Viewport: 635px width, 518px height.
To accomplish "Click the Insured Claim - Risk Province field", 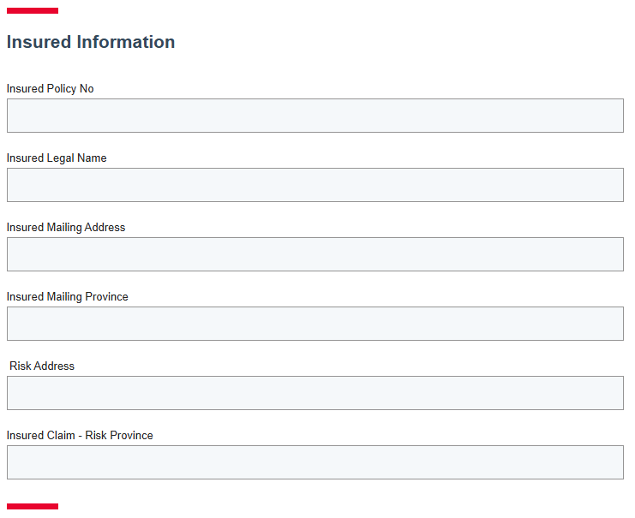I will pos(315,462).
